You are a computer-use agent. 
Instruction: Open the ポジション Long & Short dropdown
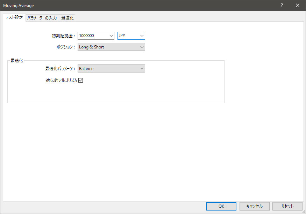[111, 47]
